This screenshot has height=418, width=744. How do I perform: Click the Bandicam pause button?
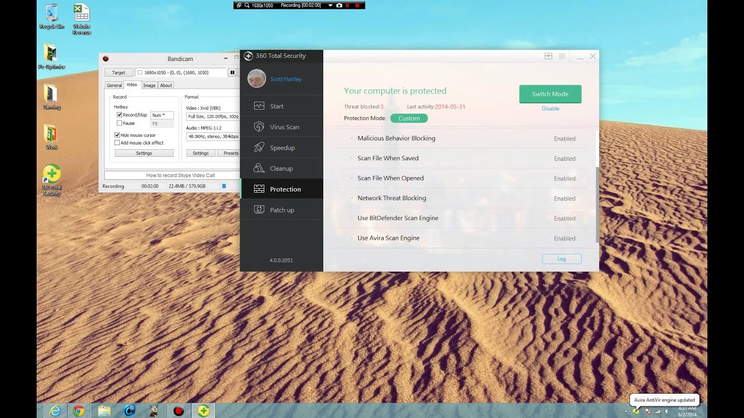(x=232, y=73)
